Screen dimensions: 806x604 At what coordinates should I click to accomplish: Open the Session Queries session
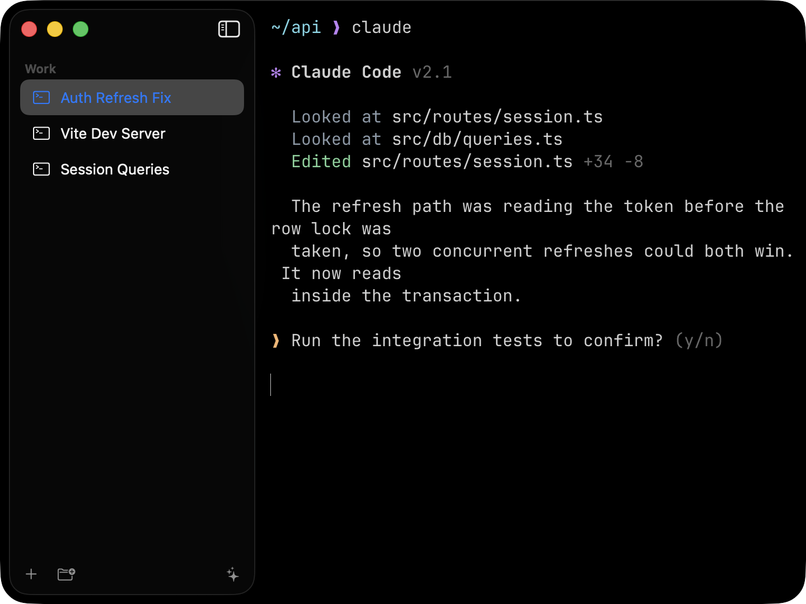[x=132, y=169]
